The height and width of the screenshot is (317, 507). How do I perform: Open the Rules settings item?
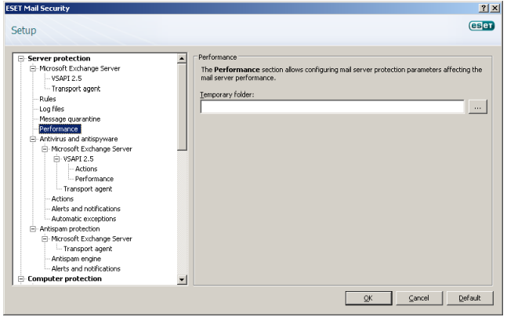coord(48,99)
